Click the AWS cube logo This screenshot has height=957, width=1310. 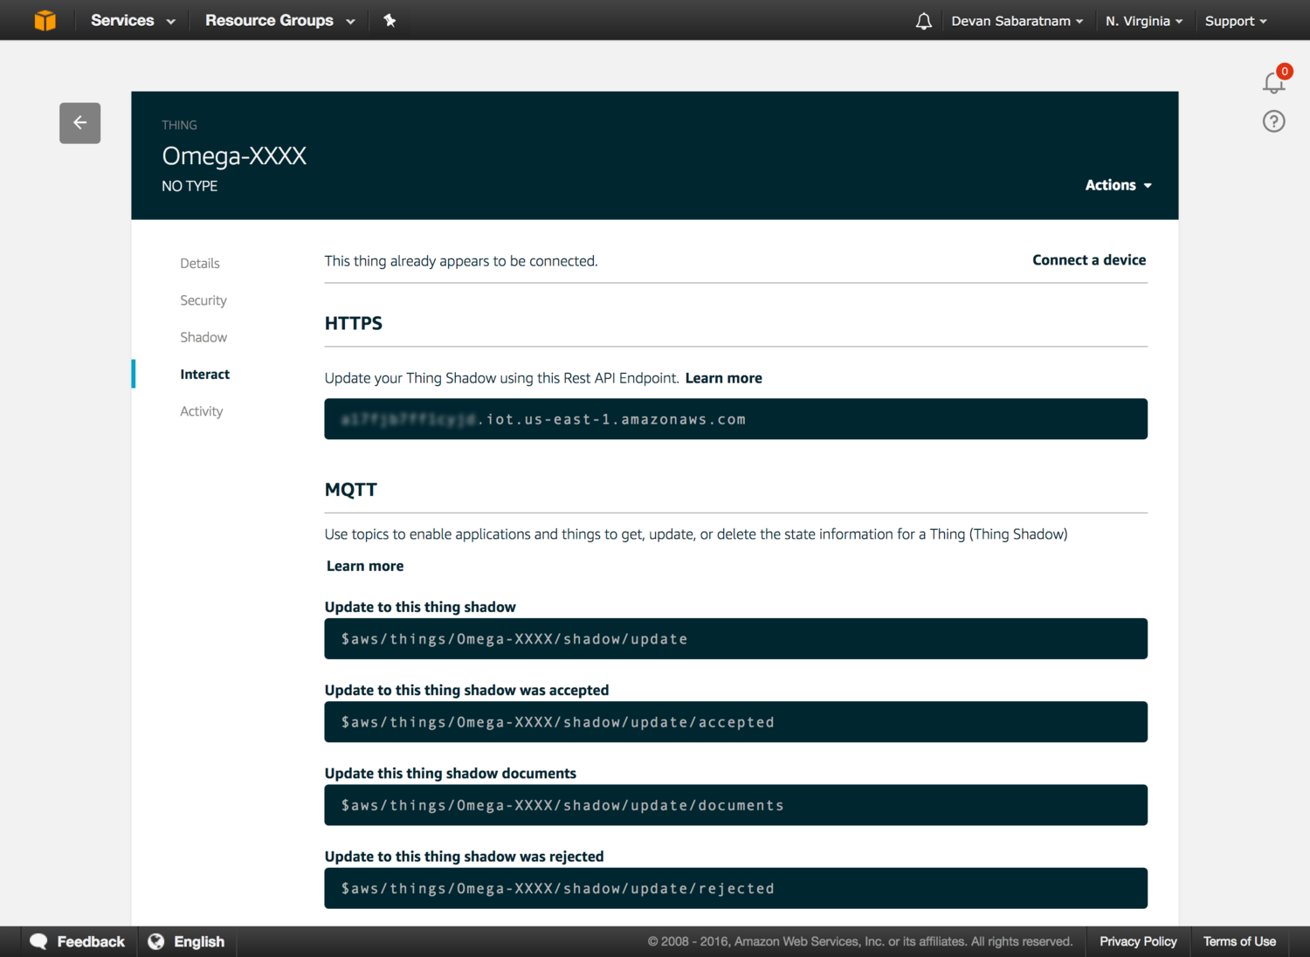(45, 20)
